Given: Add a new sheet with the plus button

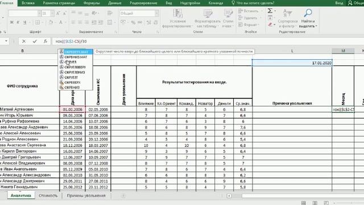Looking at the screenshot, I should point(123,196).
